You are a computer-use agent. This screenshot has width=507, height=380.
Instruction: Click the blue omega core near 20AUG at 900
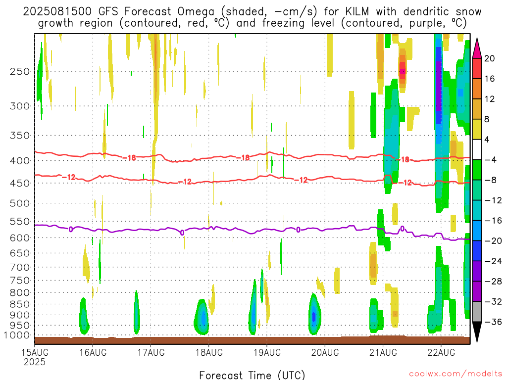click(x=313, y=317)
